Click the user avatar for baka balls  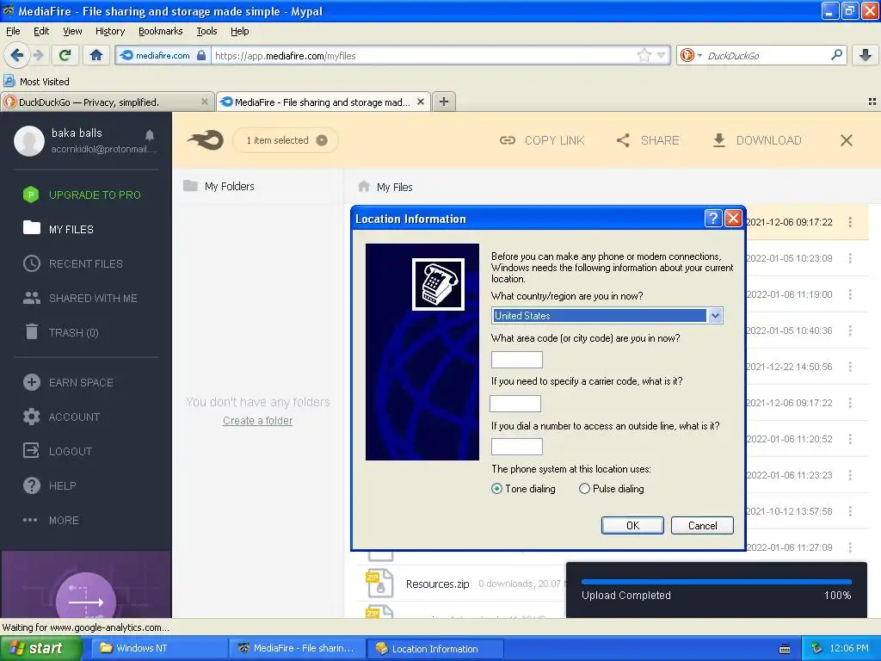click(x=29, y=140)
